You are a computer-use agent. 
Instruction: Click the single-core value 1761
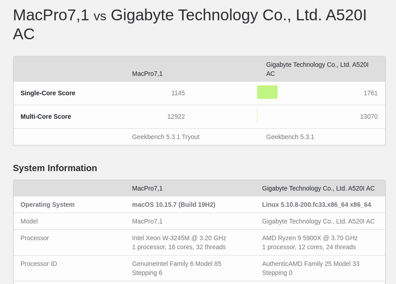[x=371, y=93]
